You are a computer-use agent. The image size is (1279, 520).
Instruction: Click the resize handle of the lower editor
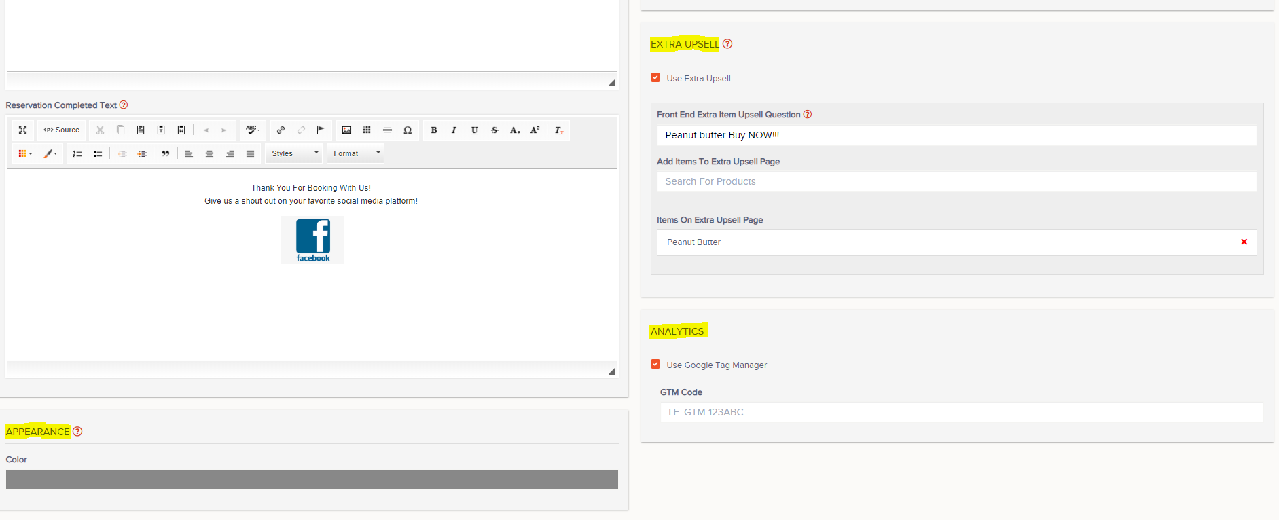[611, 371]
